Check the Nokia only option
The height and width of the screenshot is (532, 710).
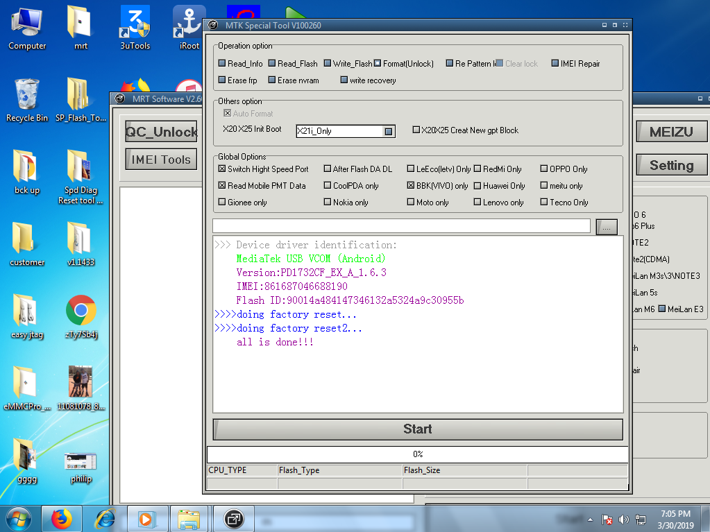(x=328, y=203)
